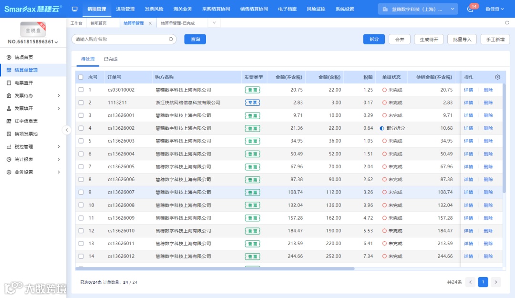The image size is (515, 298).
Task: Toggle the select-all checkbox in table header
Action: [x=81, y=77]
